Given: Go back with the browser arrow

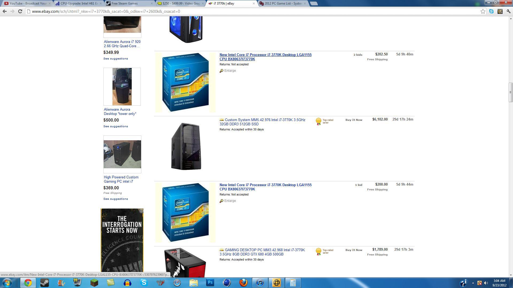Looking at the screenshot, I should point(5,11).
